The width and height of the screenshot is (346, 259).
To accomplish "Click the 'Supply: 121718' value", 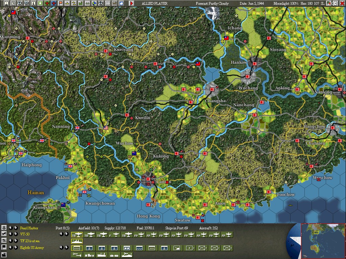I will click(115, 228).
